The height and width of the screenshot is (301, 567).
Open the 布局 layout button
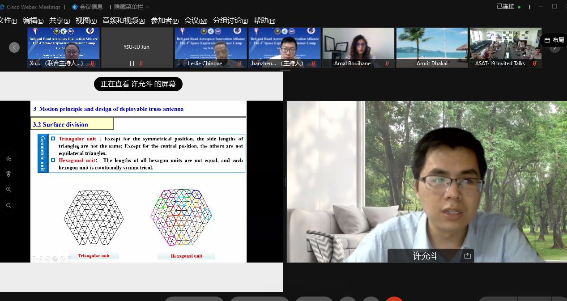pyautogui.click(x=554, y=40)
